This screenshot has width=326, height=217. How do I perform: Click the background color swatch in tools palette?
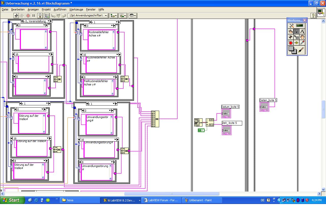(295, 52)
